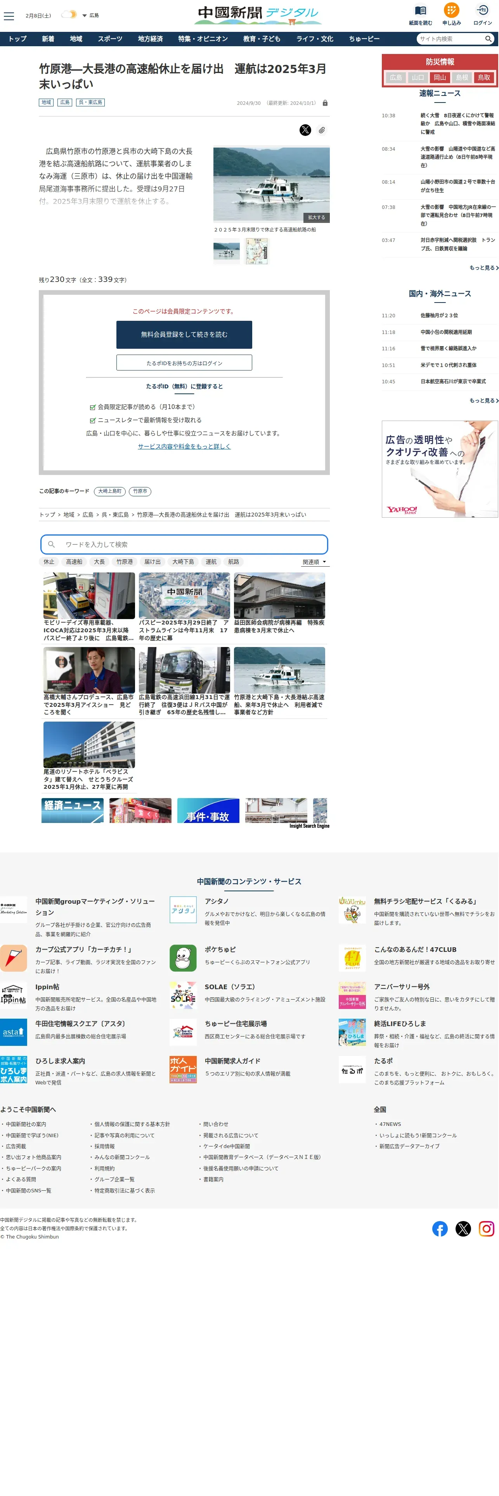499x1496 pixels.
Task: Open サービス内容や料金をもっと詳しく link
Action: click(184, 446)
